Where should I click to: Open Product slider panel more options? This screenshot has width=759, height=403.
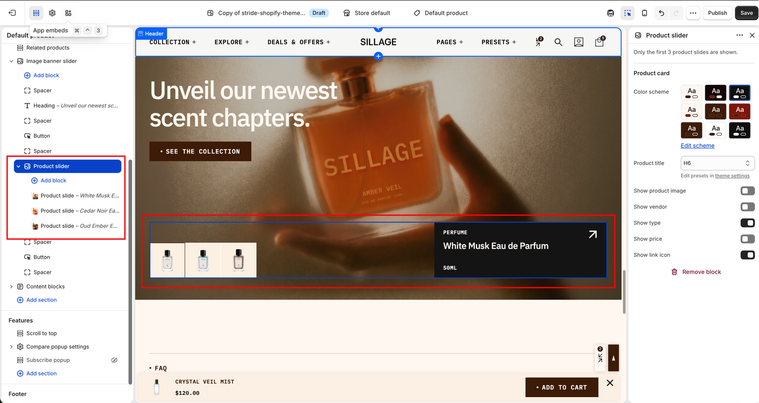pos(739,35)
